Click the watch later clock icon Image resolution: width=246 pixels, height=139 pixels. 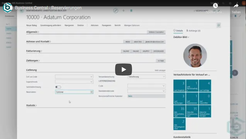coord(215,6)
